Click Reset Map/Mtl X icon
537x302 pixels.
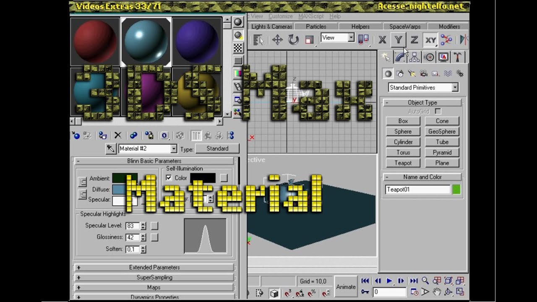pos(118,135)
